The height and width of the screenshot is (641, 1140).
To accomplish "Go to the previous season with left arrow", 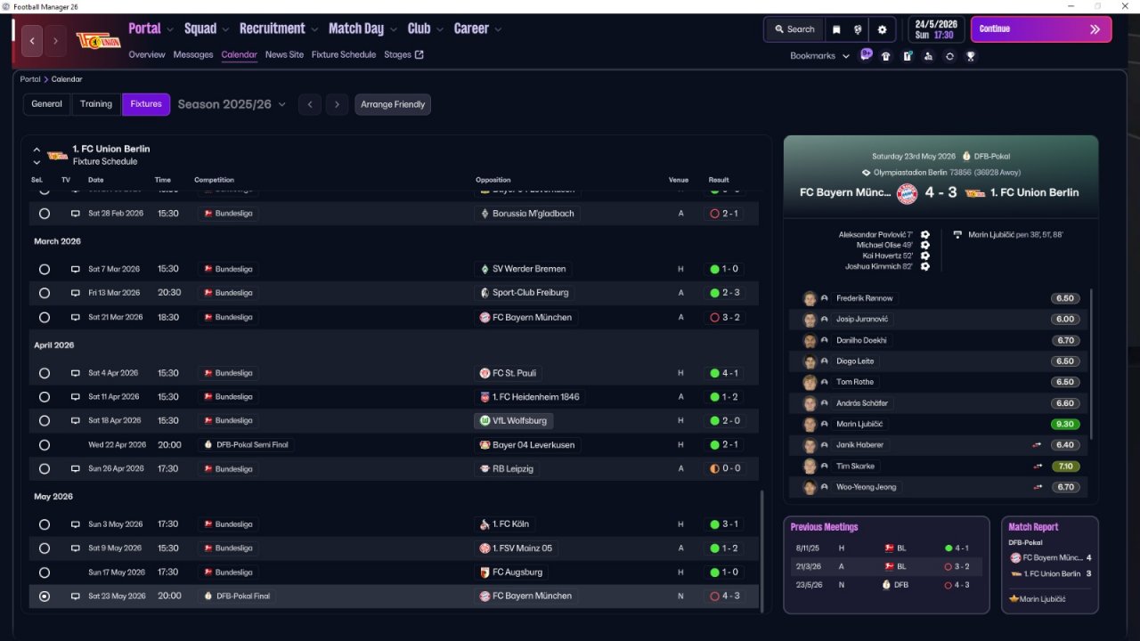I will point(310,105).
